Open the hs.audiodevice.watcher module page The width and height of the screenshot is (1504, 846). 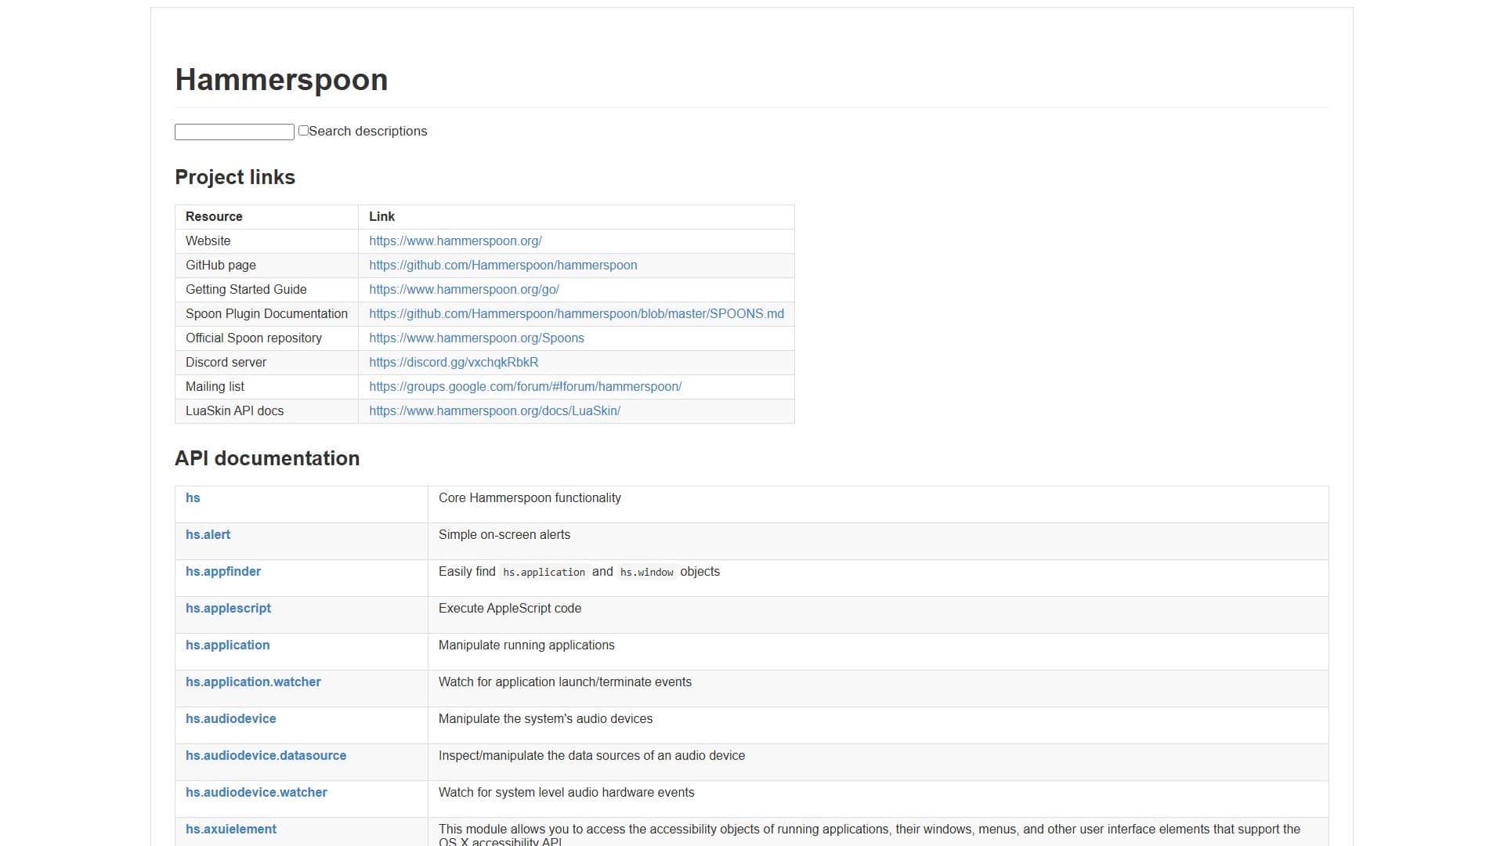pos(256,793)
